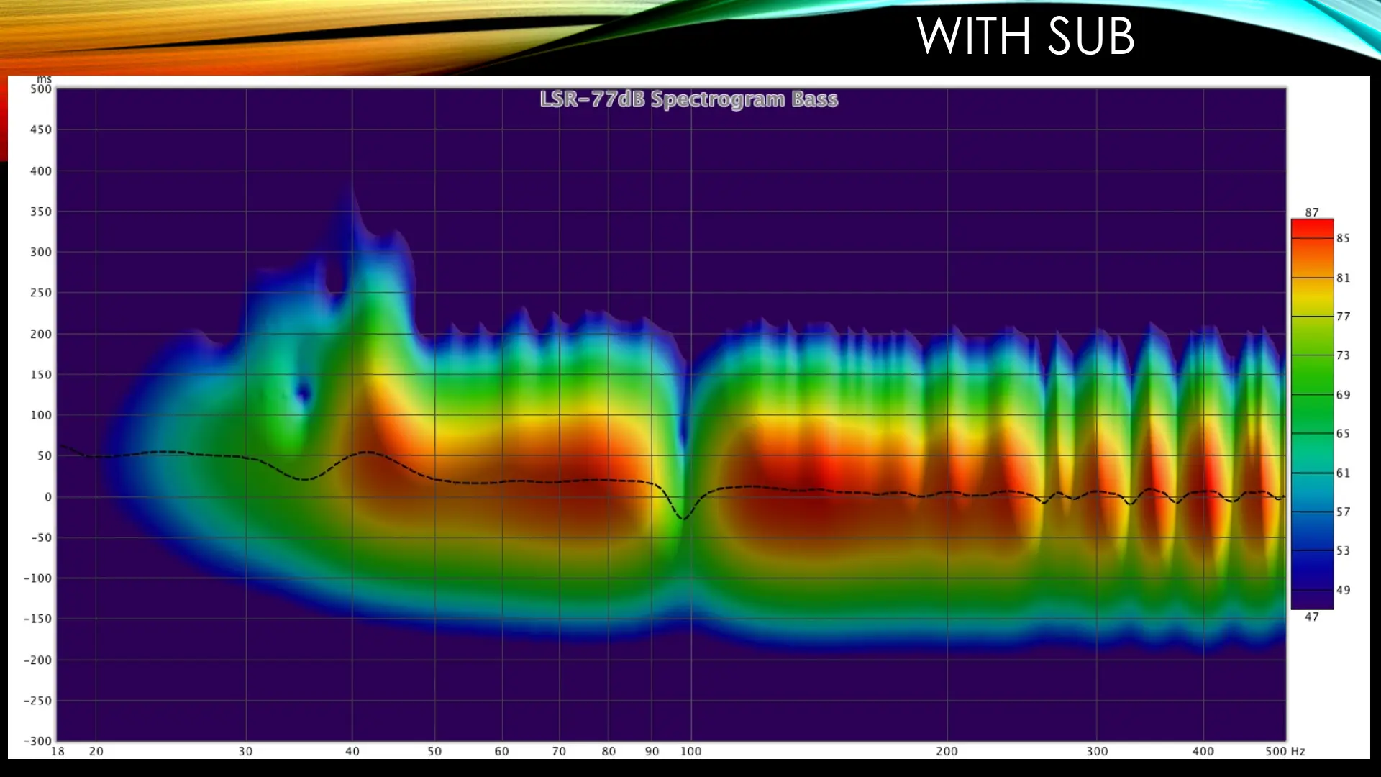
Task: Click the 47 minimum label below color scale
Action: [x=1312, y=617]
